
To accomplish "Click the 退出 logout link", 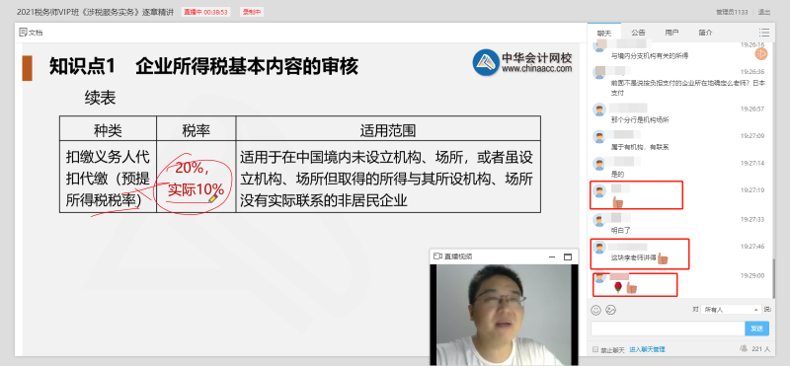I will pos(778,12).
